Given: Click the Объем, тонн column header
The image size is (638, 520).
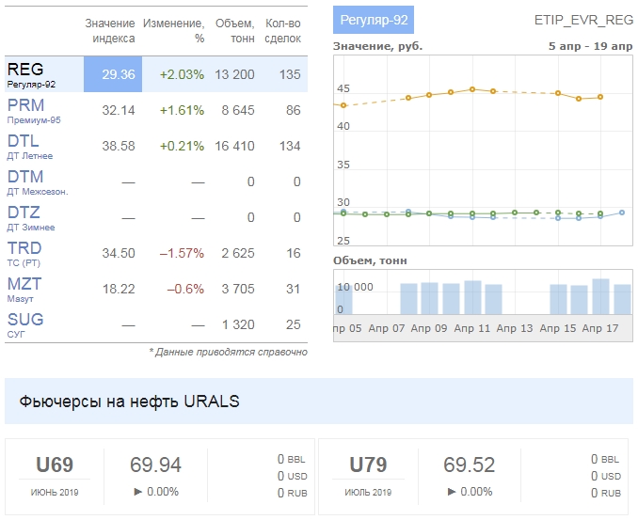Looking at the screenshot, I should [x=235, y=30].
